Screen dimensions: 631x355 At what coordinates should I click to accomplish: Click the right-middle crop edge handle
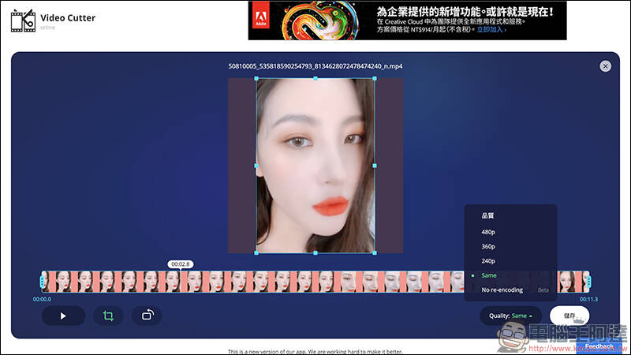[x=375, y=166]
